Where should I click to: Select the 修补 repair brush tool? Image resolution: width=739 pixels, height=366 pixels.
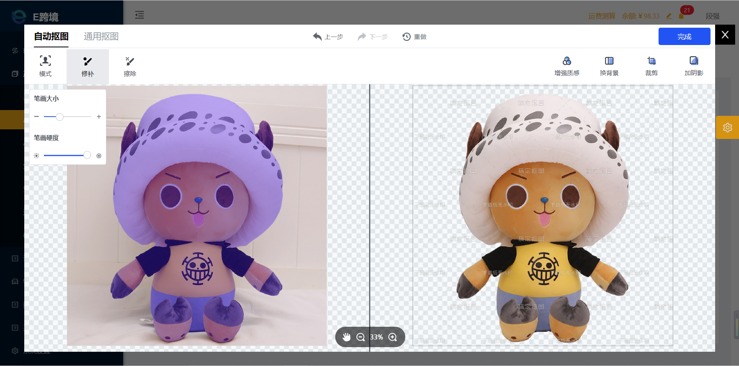tap(88, 66)
